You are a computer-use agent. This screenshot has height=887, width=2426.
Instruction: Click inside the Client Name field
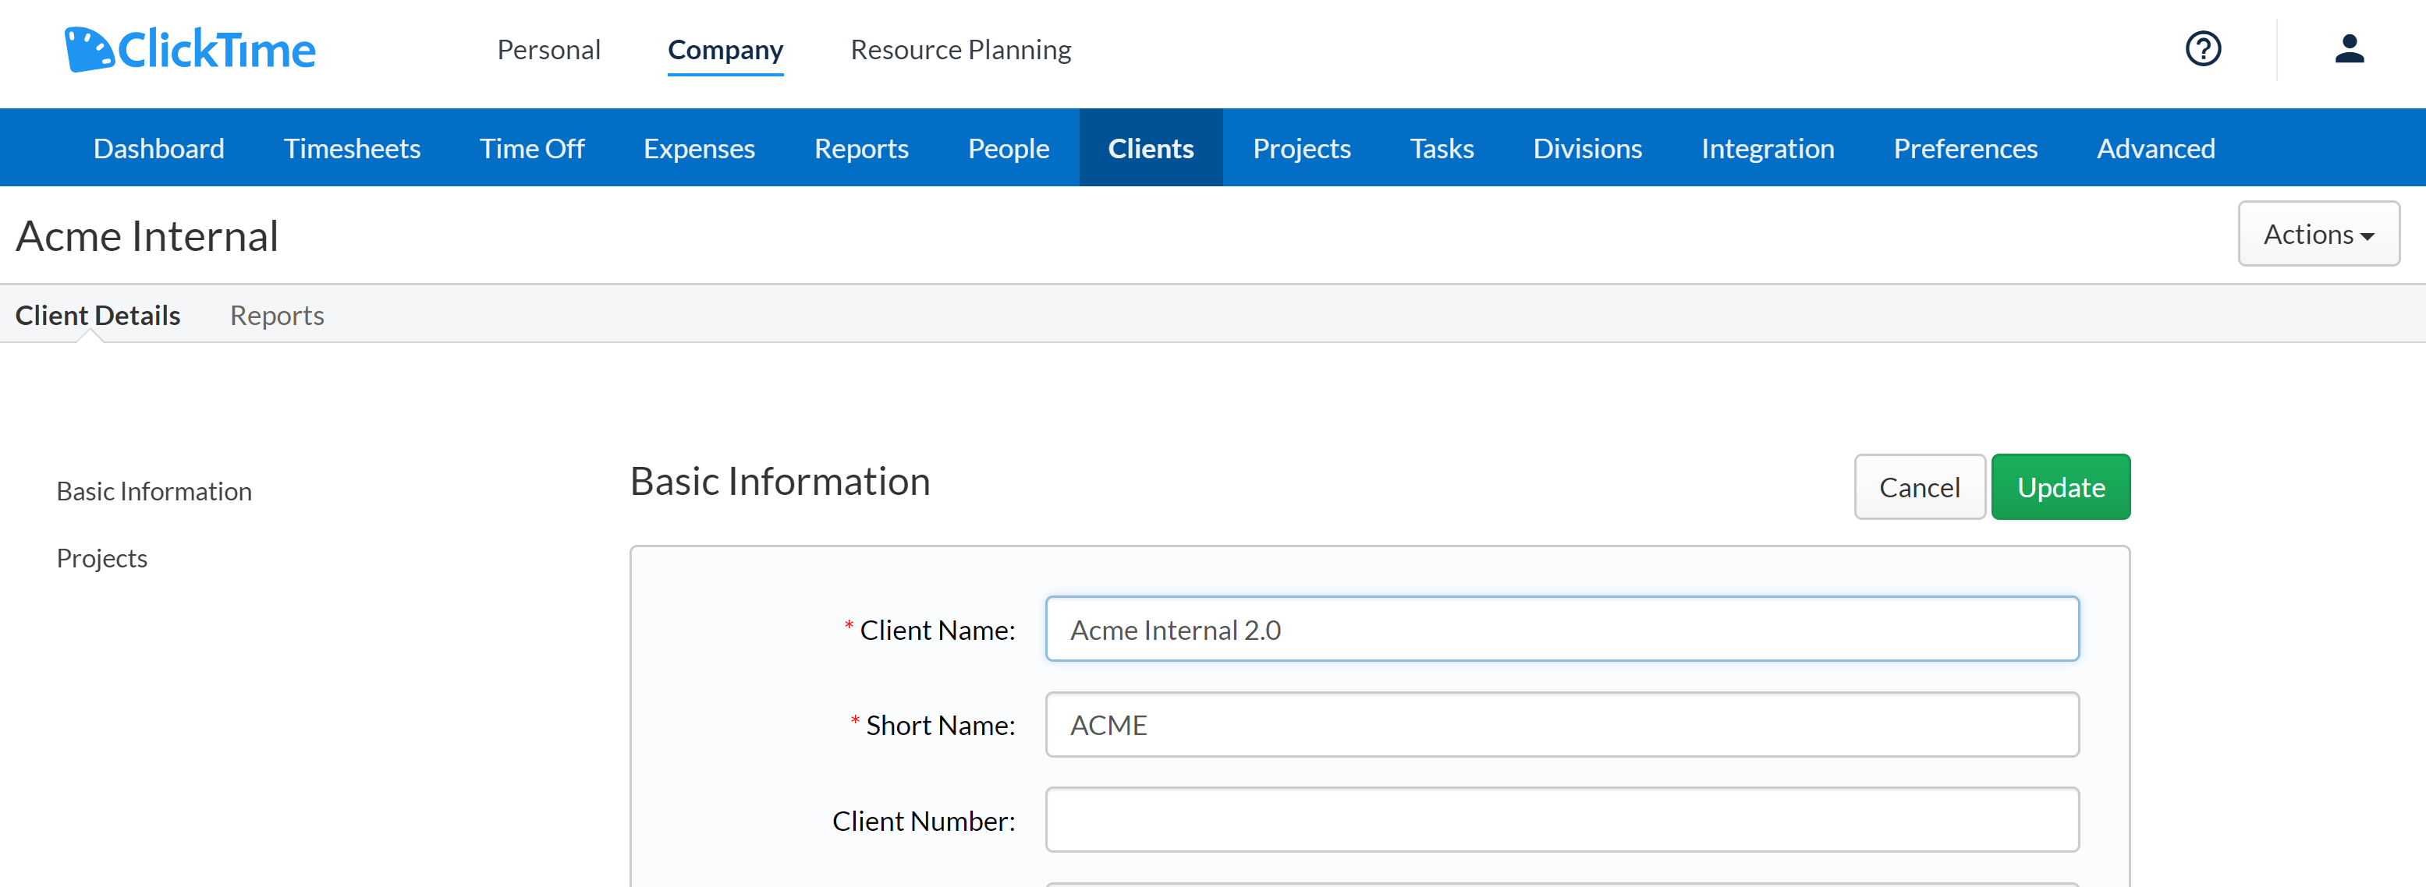(x=1562, y=629)
